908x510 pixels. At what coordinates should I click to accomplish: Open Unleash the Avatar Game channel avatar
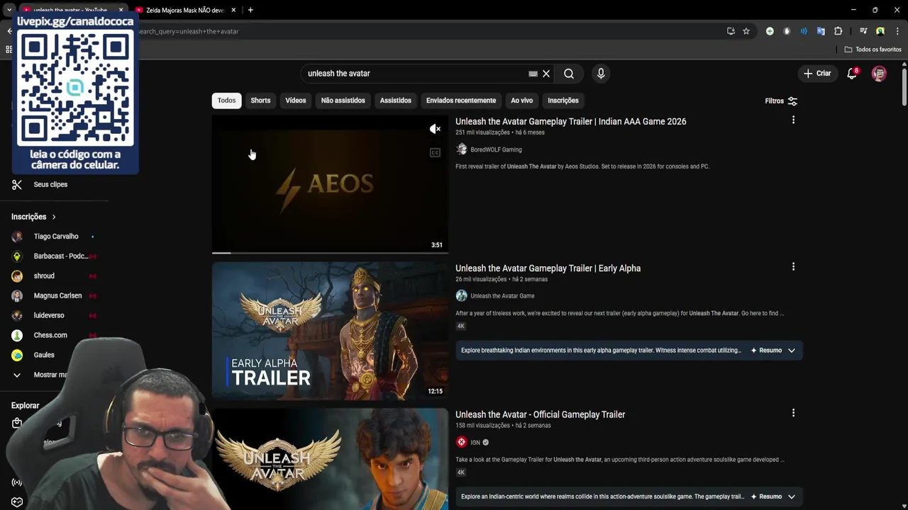461,296
